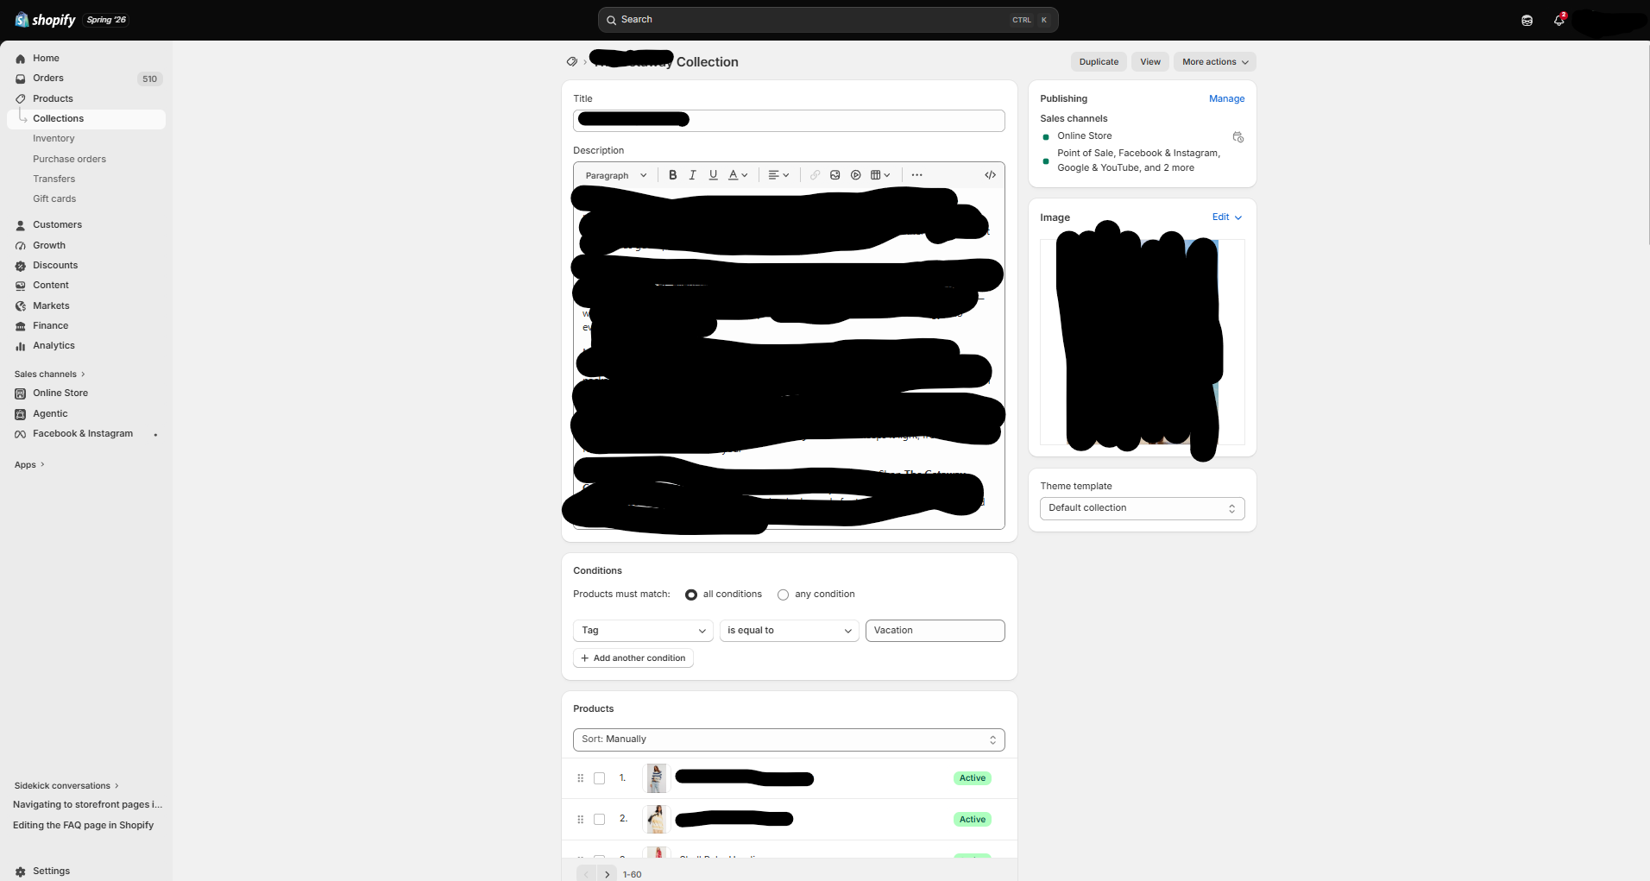Click the Discounts icon in sidebar

(21, 266)
